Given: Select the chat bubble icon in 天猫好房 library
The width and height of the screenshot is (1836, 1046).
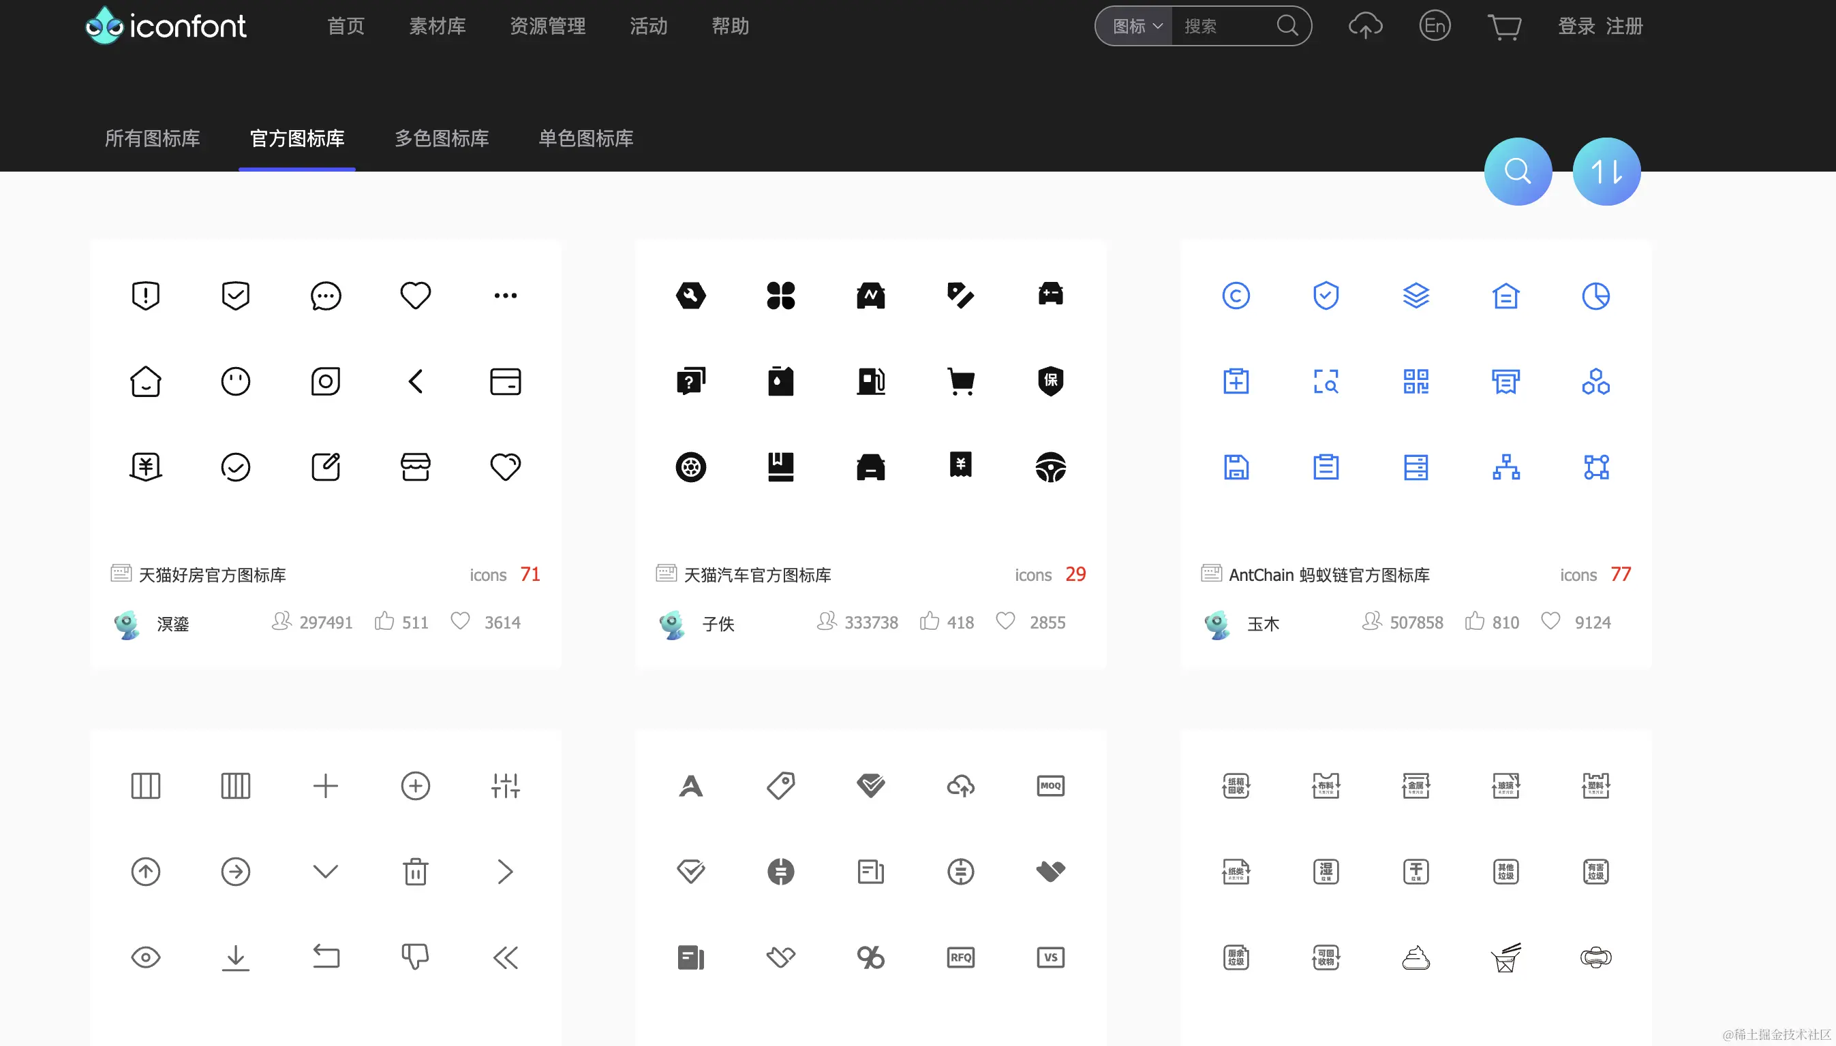Looking at the screenshot, I should (x=326, y=296).
